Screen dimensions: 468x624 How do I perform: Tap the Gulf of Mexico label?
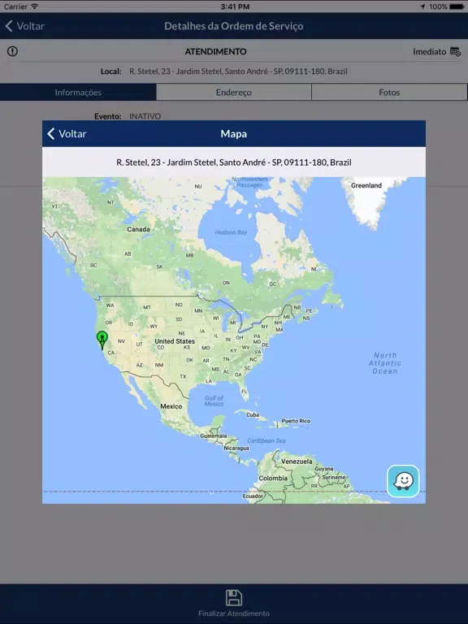tap(214, 401)
